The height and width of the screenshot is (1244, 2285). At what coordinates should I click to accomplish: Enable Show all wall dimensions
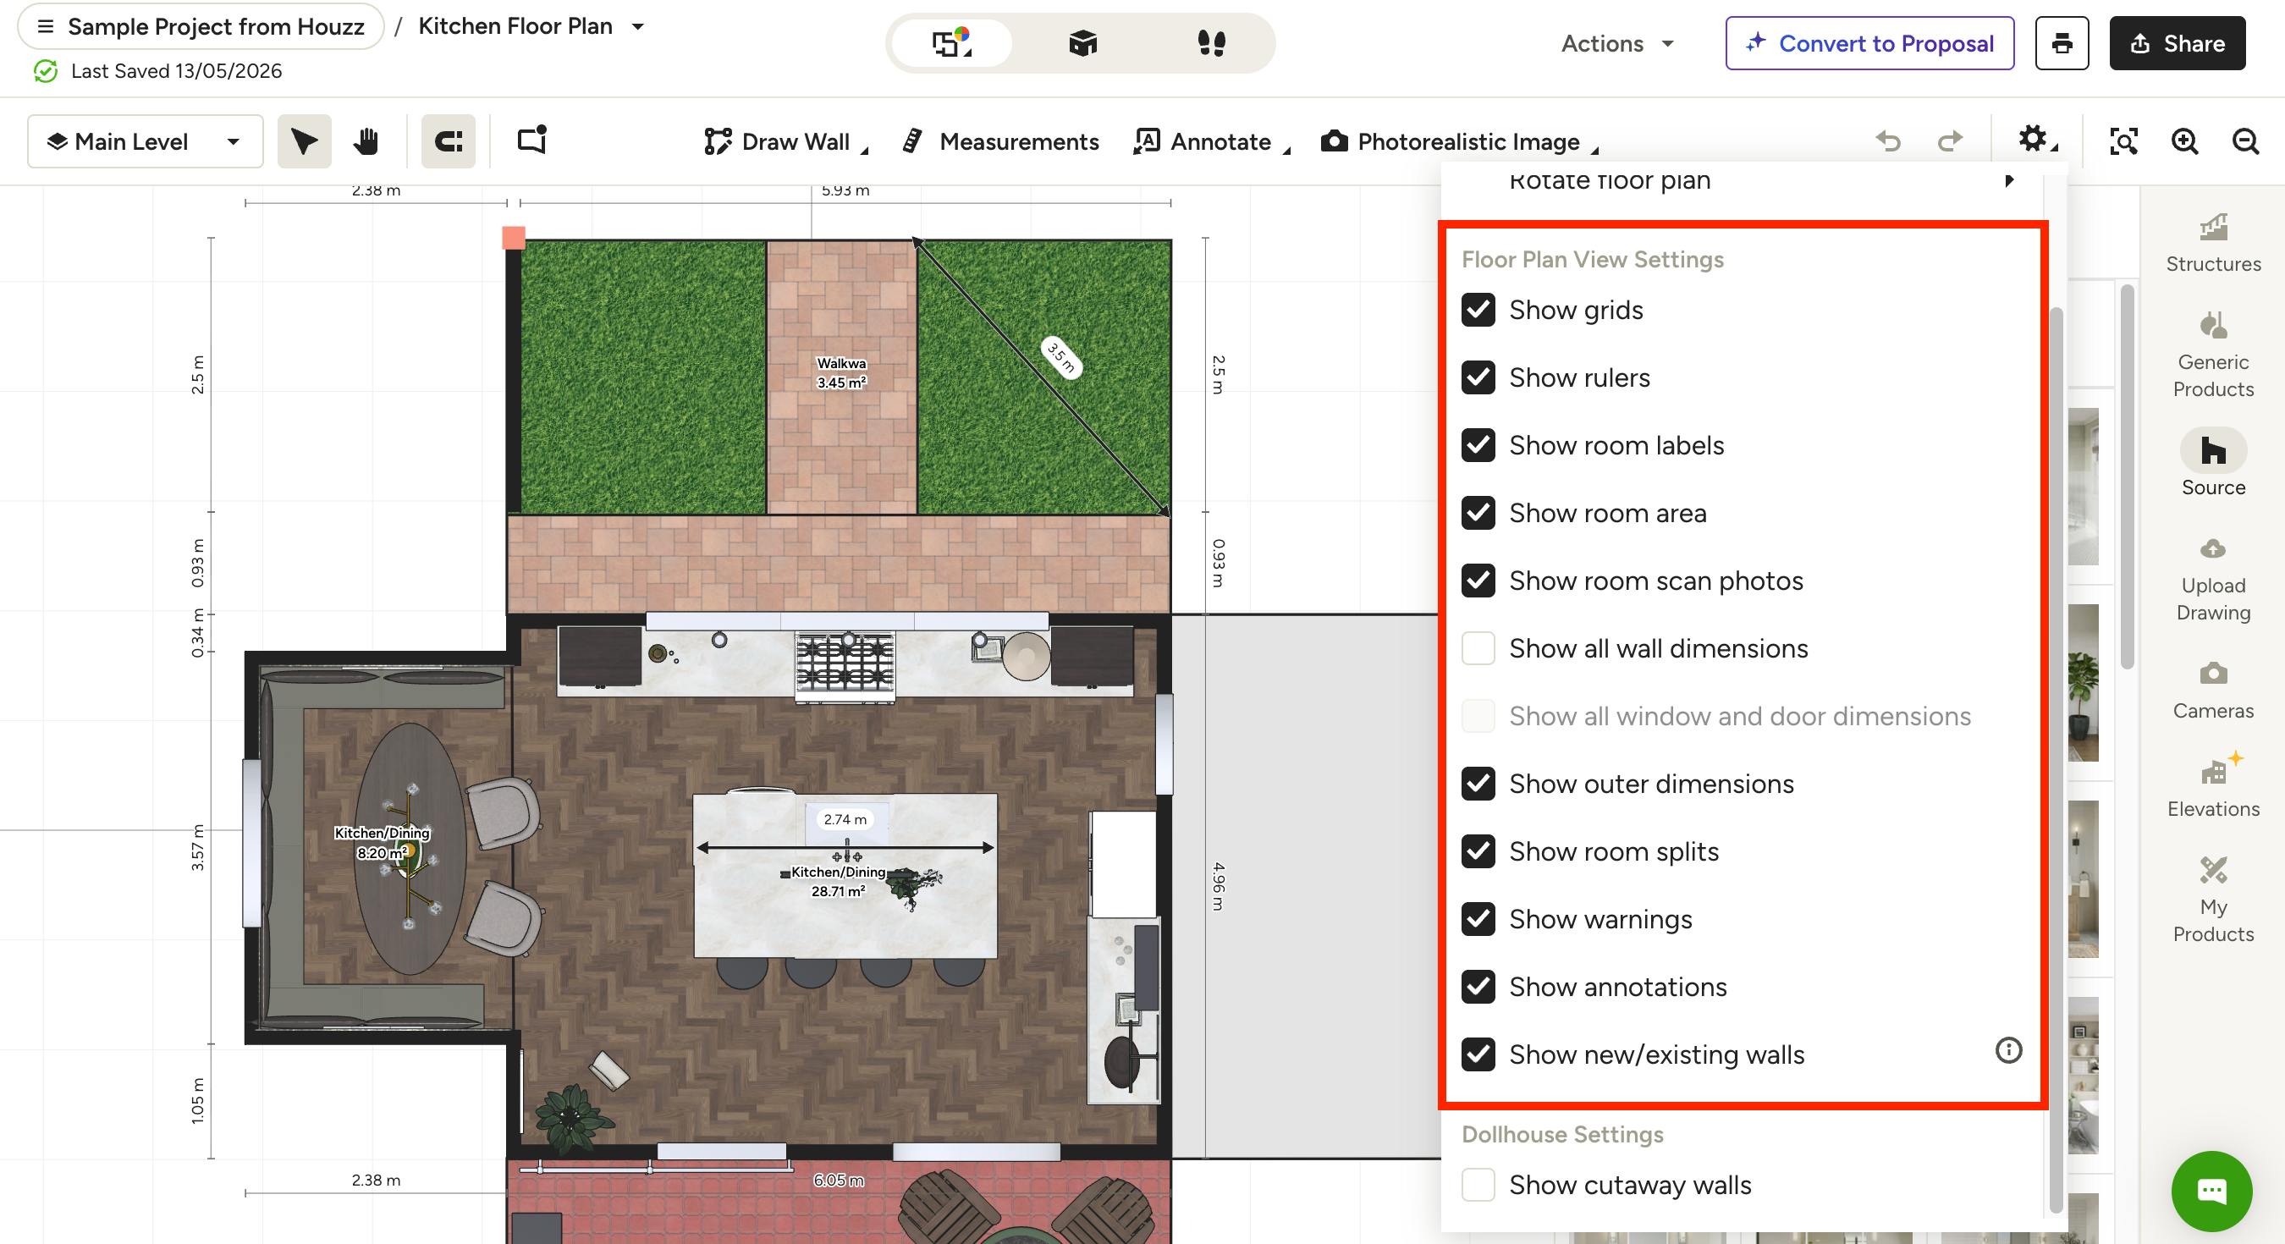1478,647
